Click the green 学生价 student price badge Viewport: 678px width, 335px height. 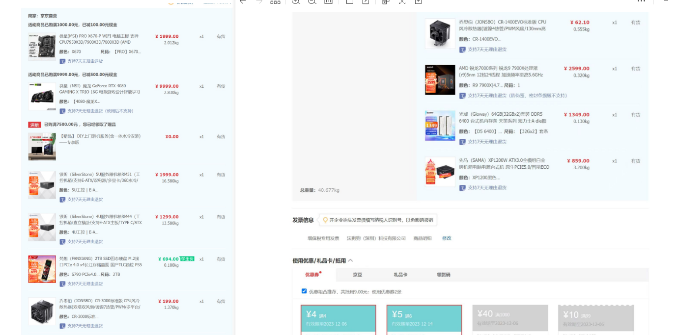tap(187, 258)
